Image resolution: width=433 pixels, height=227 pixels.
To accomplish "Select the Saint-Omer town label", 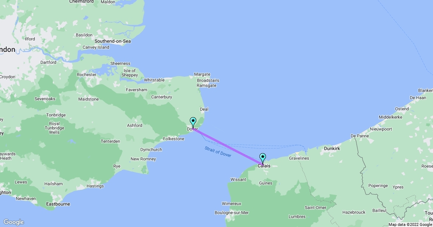I will 315,208.
